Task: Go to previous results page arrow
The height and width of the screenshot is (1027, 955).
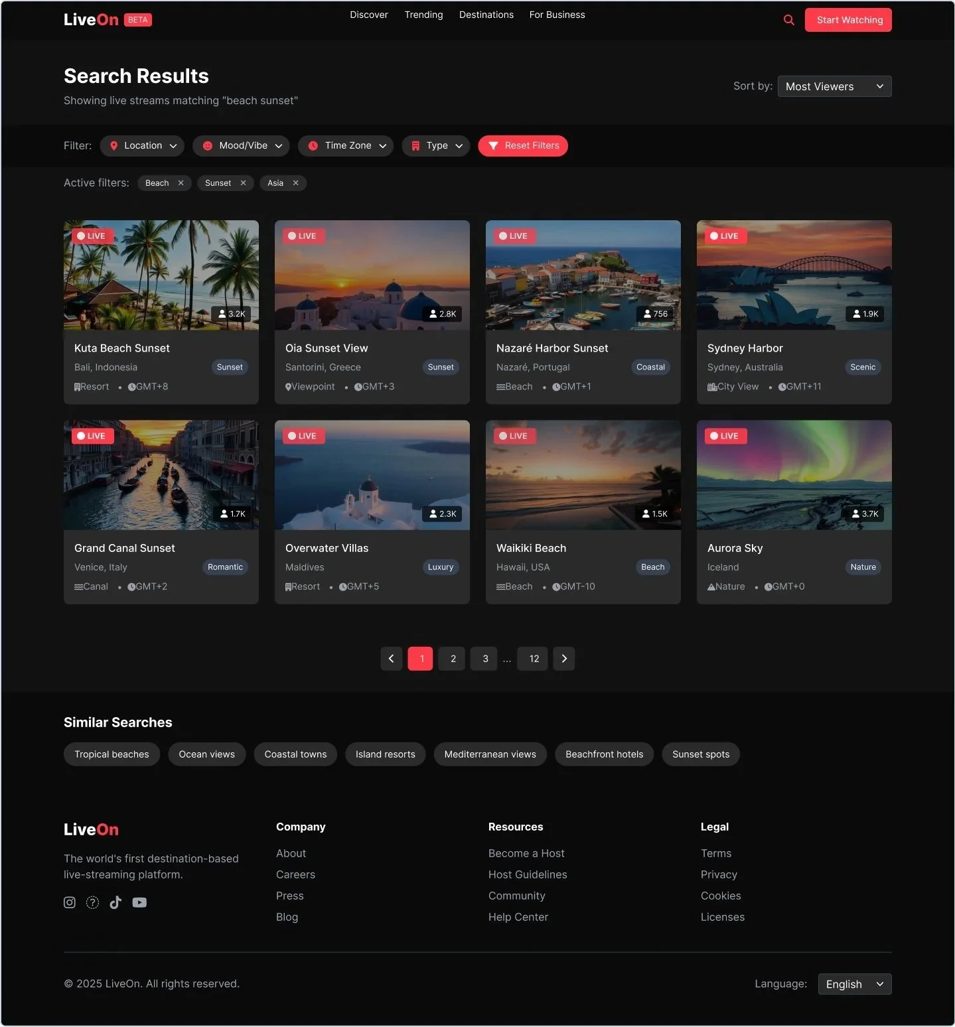Action: [392, 659]
